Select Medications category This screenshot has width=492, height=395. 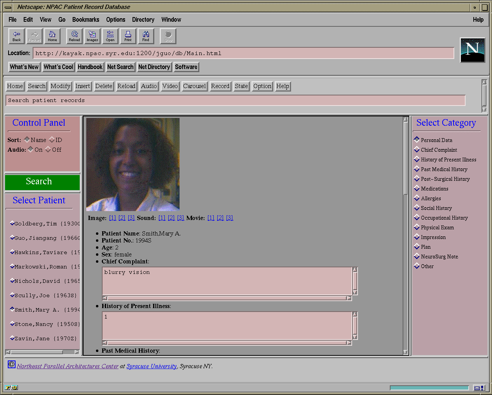pyautogui.click(x=417, y=188)
